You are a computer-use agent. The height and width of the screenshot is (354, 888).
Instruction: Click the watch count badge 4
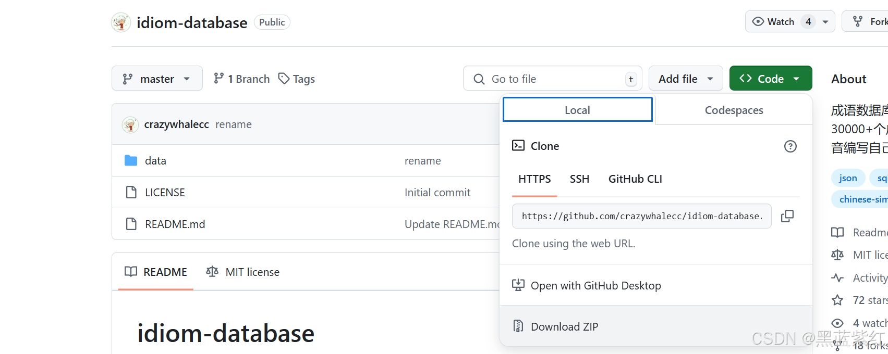point(808,21)
